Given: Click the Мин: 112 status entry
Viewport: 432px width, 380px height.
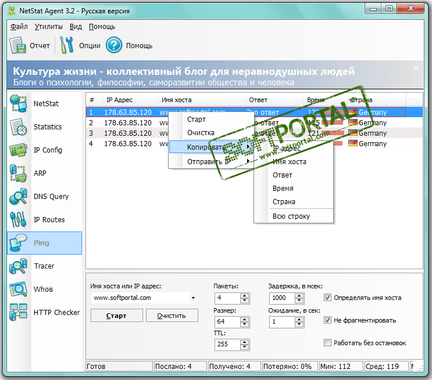Looking at the screenshot, I should point(341,366).
